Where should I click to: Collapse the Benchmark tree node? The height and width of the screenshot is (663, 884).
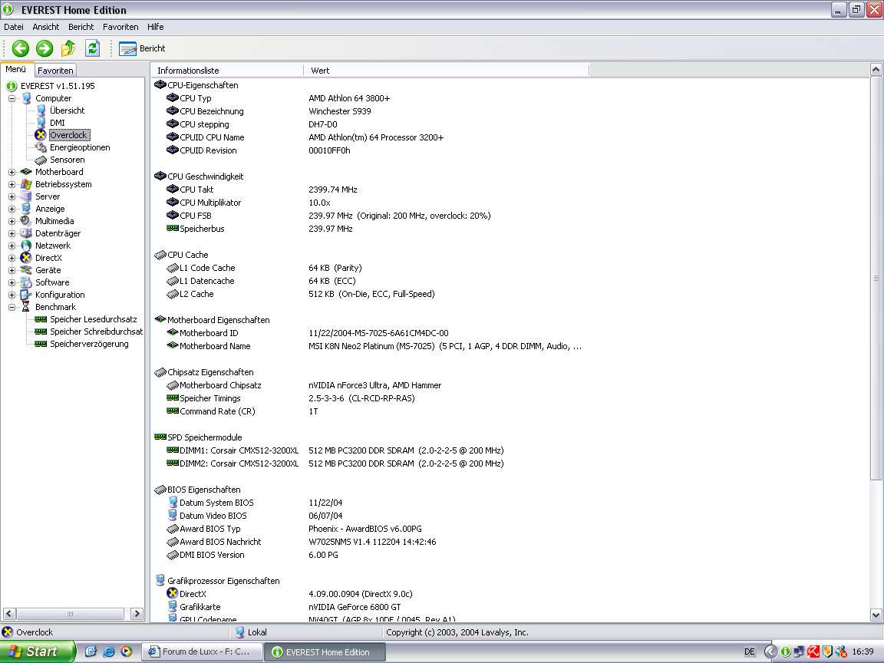coord(12,307)
